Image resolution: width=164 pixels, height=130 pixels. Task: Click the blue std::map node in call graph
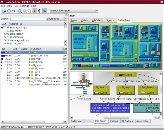pyautogui.click(x=110, y=108)
